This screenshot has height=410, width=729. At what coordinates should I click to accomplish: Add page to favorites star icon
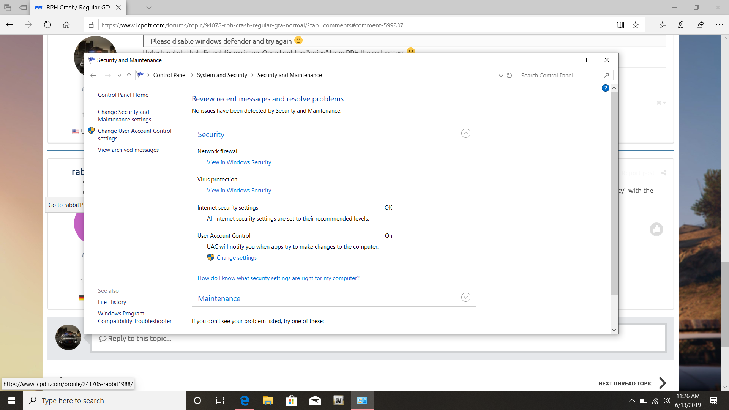coord(636,25)
